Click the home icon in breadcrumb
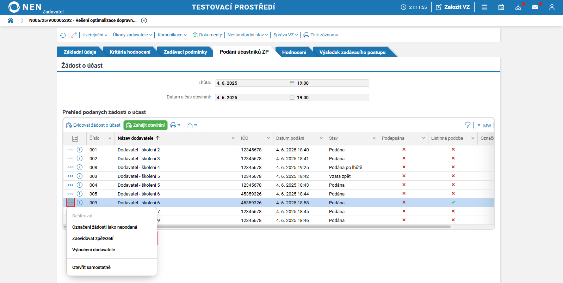Image resolution: width=563 pixels, height=283 pixels. (x=11, y=20)
